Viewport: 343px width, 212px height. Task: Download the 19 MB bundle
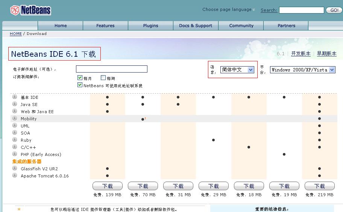pyautogui.click(x=284, y=186)
